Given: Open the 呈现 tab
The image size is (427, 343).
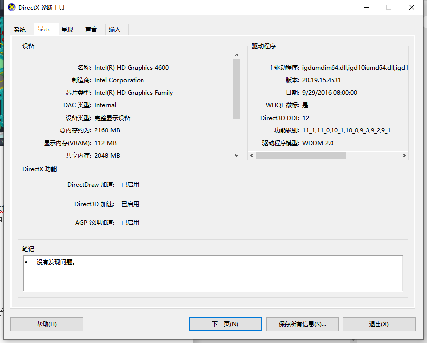Looking at the screenshot, I should (x=70, y=29).
